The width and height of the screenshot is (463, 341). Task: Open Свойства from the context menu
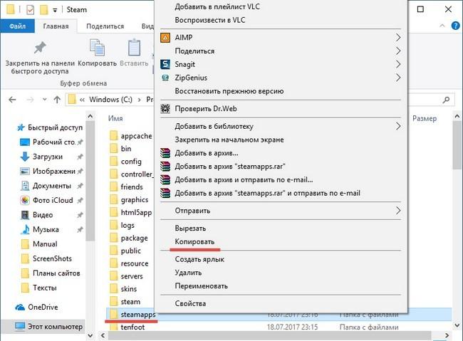coord(190,303)
